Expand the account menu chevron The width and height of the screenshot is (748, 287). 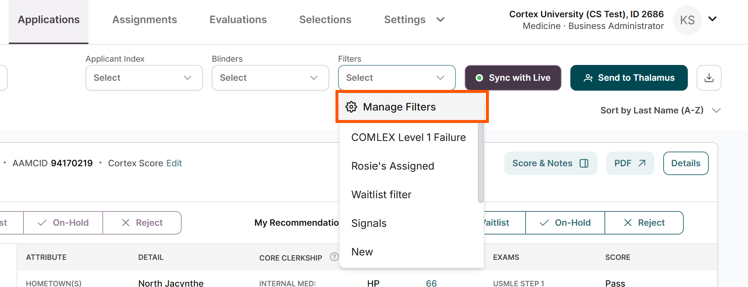click(712, 19)
